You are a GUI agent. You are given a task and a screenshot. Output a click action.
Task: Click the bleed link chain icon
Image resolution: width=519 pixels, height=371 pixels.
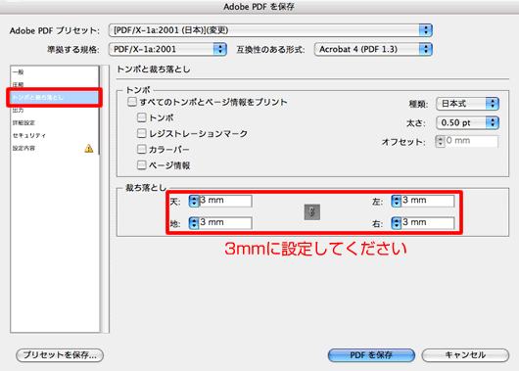311,212
